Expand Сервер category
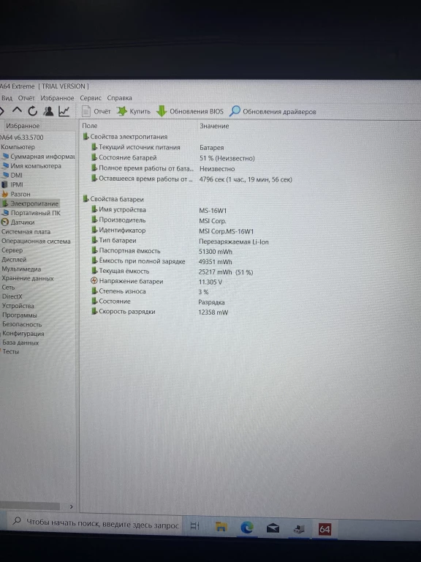The image size is (421, 562). point(12,250)
